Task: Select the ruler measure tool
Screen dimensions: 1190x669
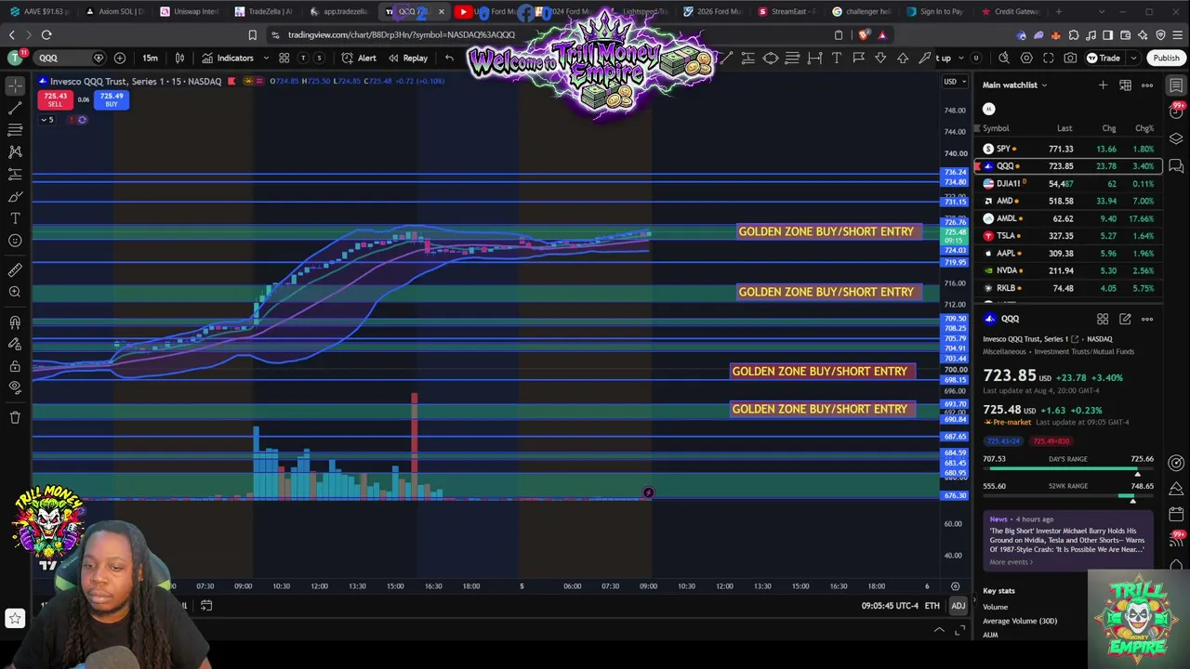Action: (15, 270)
